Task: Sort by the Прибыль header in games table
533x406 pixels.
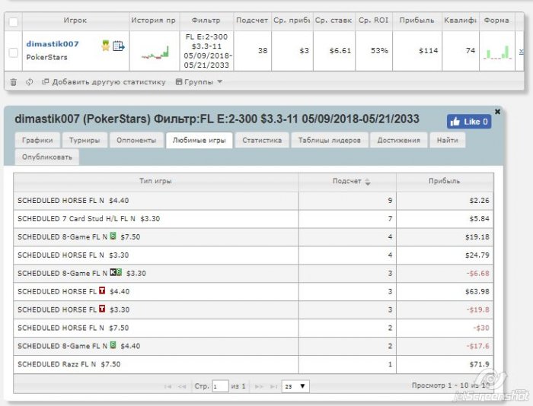Action: (x=445, y=181)
